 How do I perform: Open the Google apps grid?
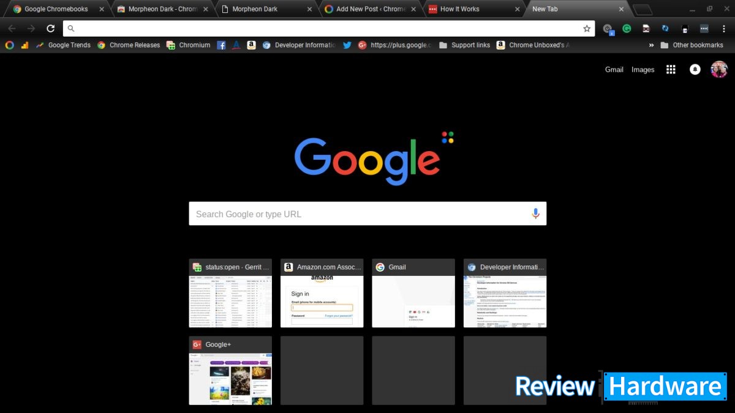pyautogui.click(x=671, y=70)
